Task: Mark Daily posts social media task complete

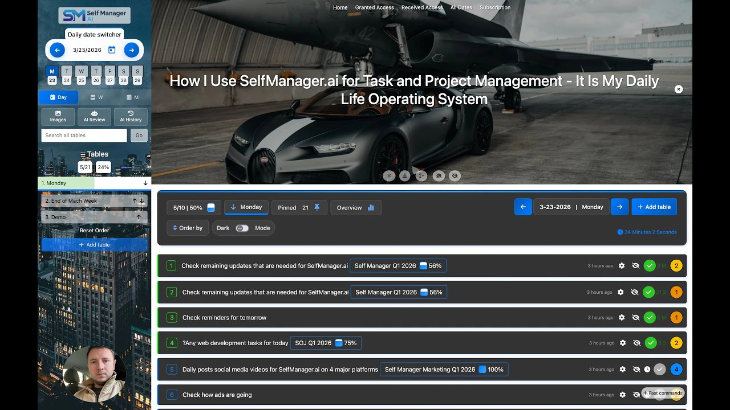Action: [x=660, y=370]
